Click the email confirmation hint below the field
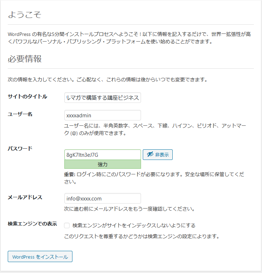Screen dimensions: 262x273 point(129,209)
